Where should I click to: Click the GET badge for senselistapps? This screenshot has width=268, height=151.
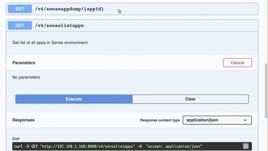click(20, 25)
